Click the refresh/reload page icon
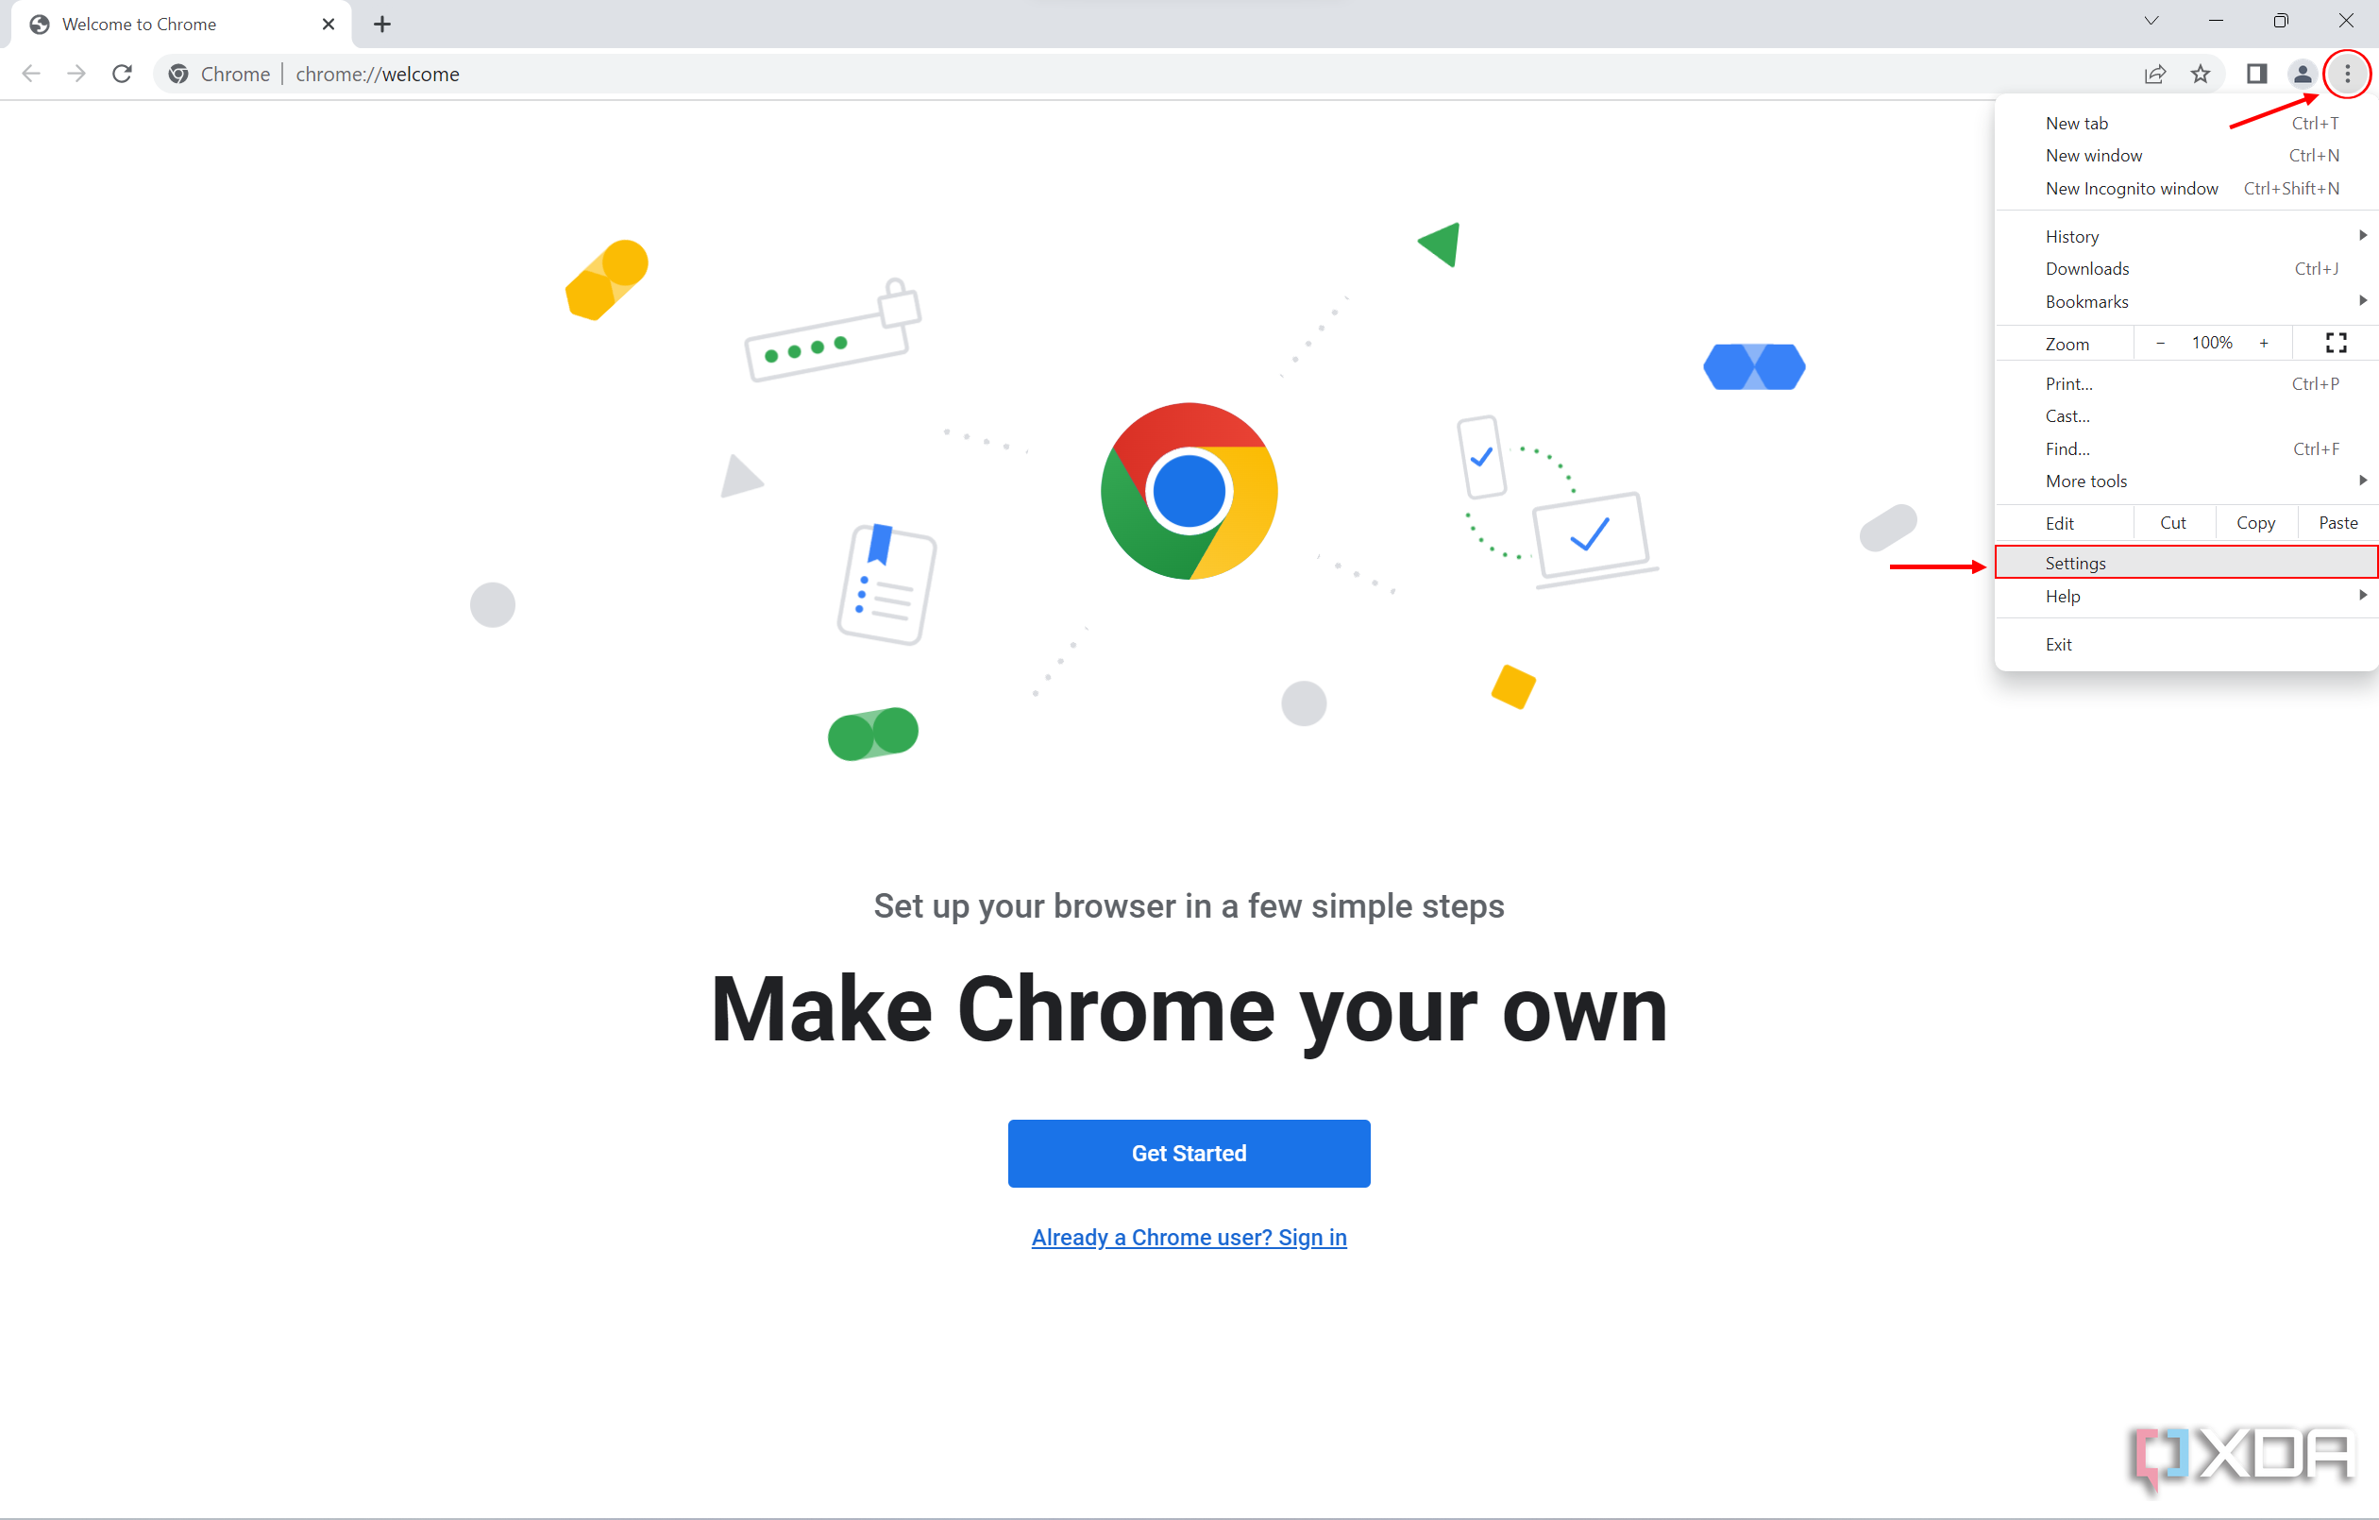The height and width of the screenshot is (1520, 2379). [123, 73]
